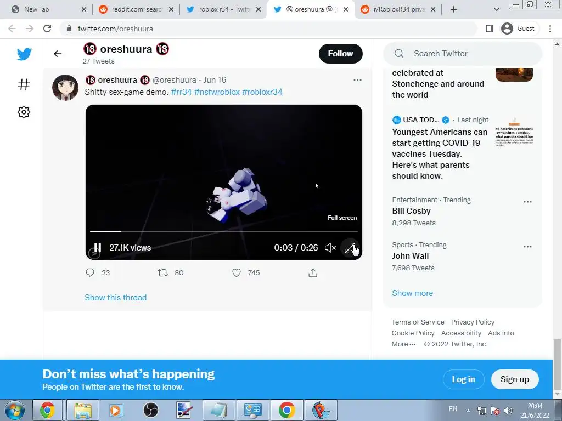The height and width of the screenshot is (421, 562).
Task: Click the reply icon showing 23
Action: coord(90,273)
